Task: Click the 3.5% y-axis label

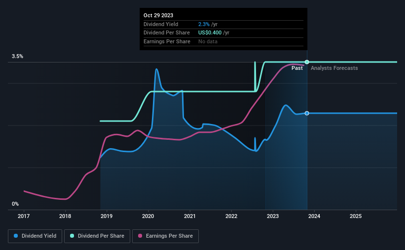Action: [17, 56]
